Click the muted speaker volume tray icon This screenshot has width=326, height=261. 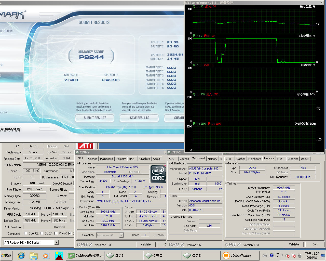point(288,256)
